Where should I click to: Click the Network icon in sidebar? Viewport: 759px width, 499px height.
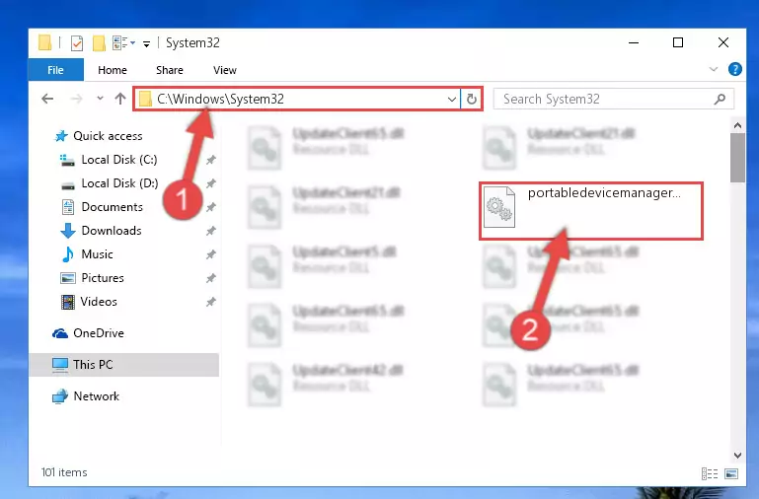(60, 396)
